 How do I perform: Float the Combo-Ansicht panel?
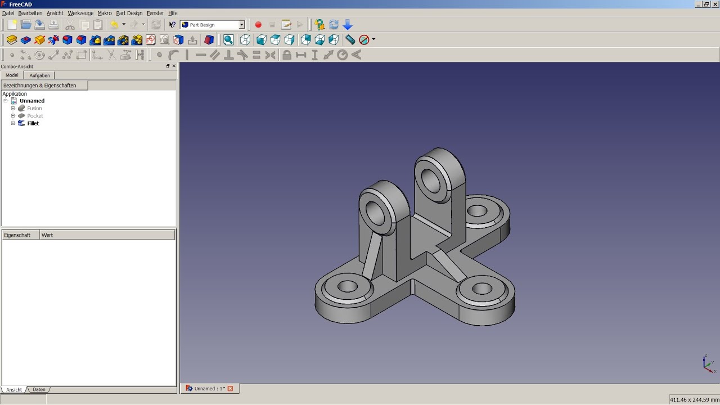coord(168,66)
